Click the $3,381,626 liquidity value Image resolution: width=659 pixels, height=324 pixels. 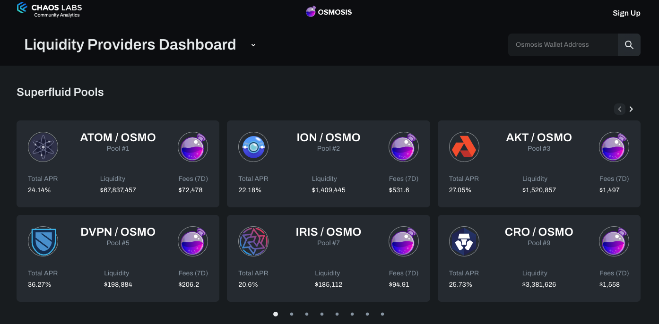pyautogui.click(x=539, y=284)
